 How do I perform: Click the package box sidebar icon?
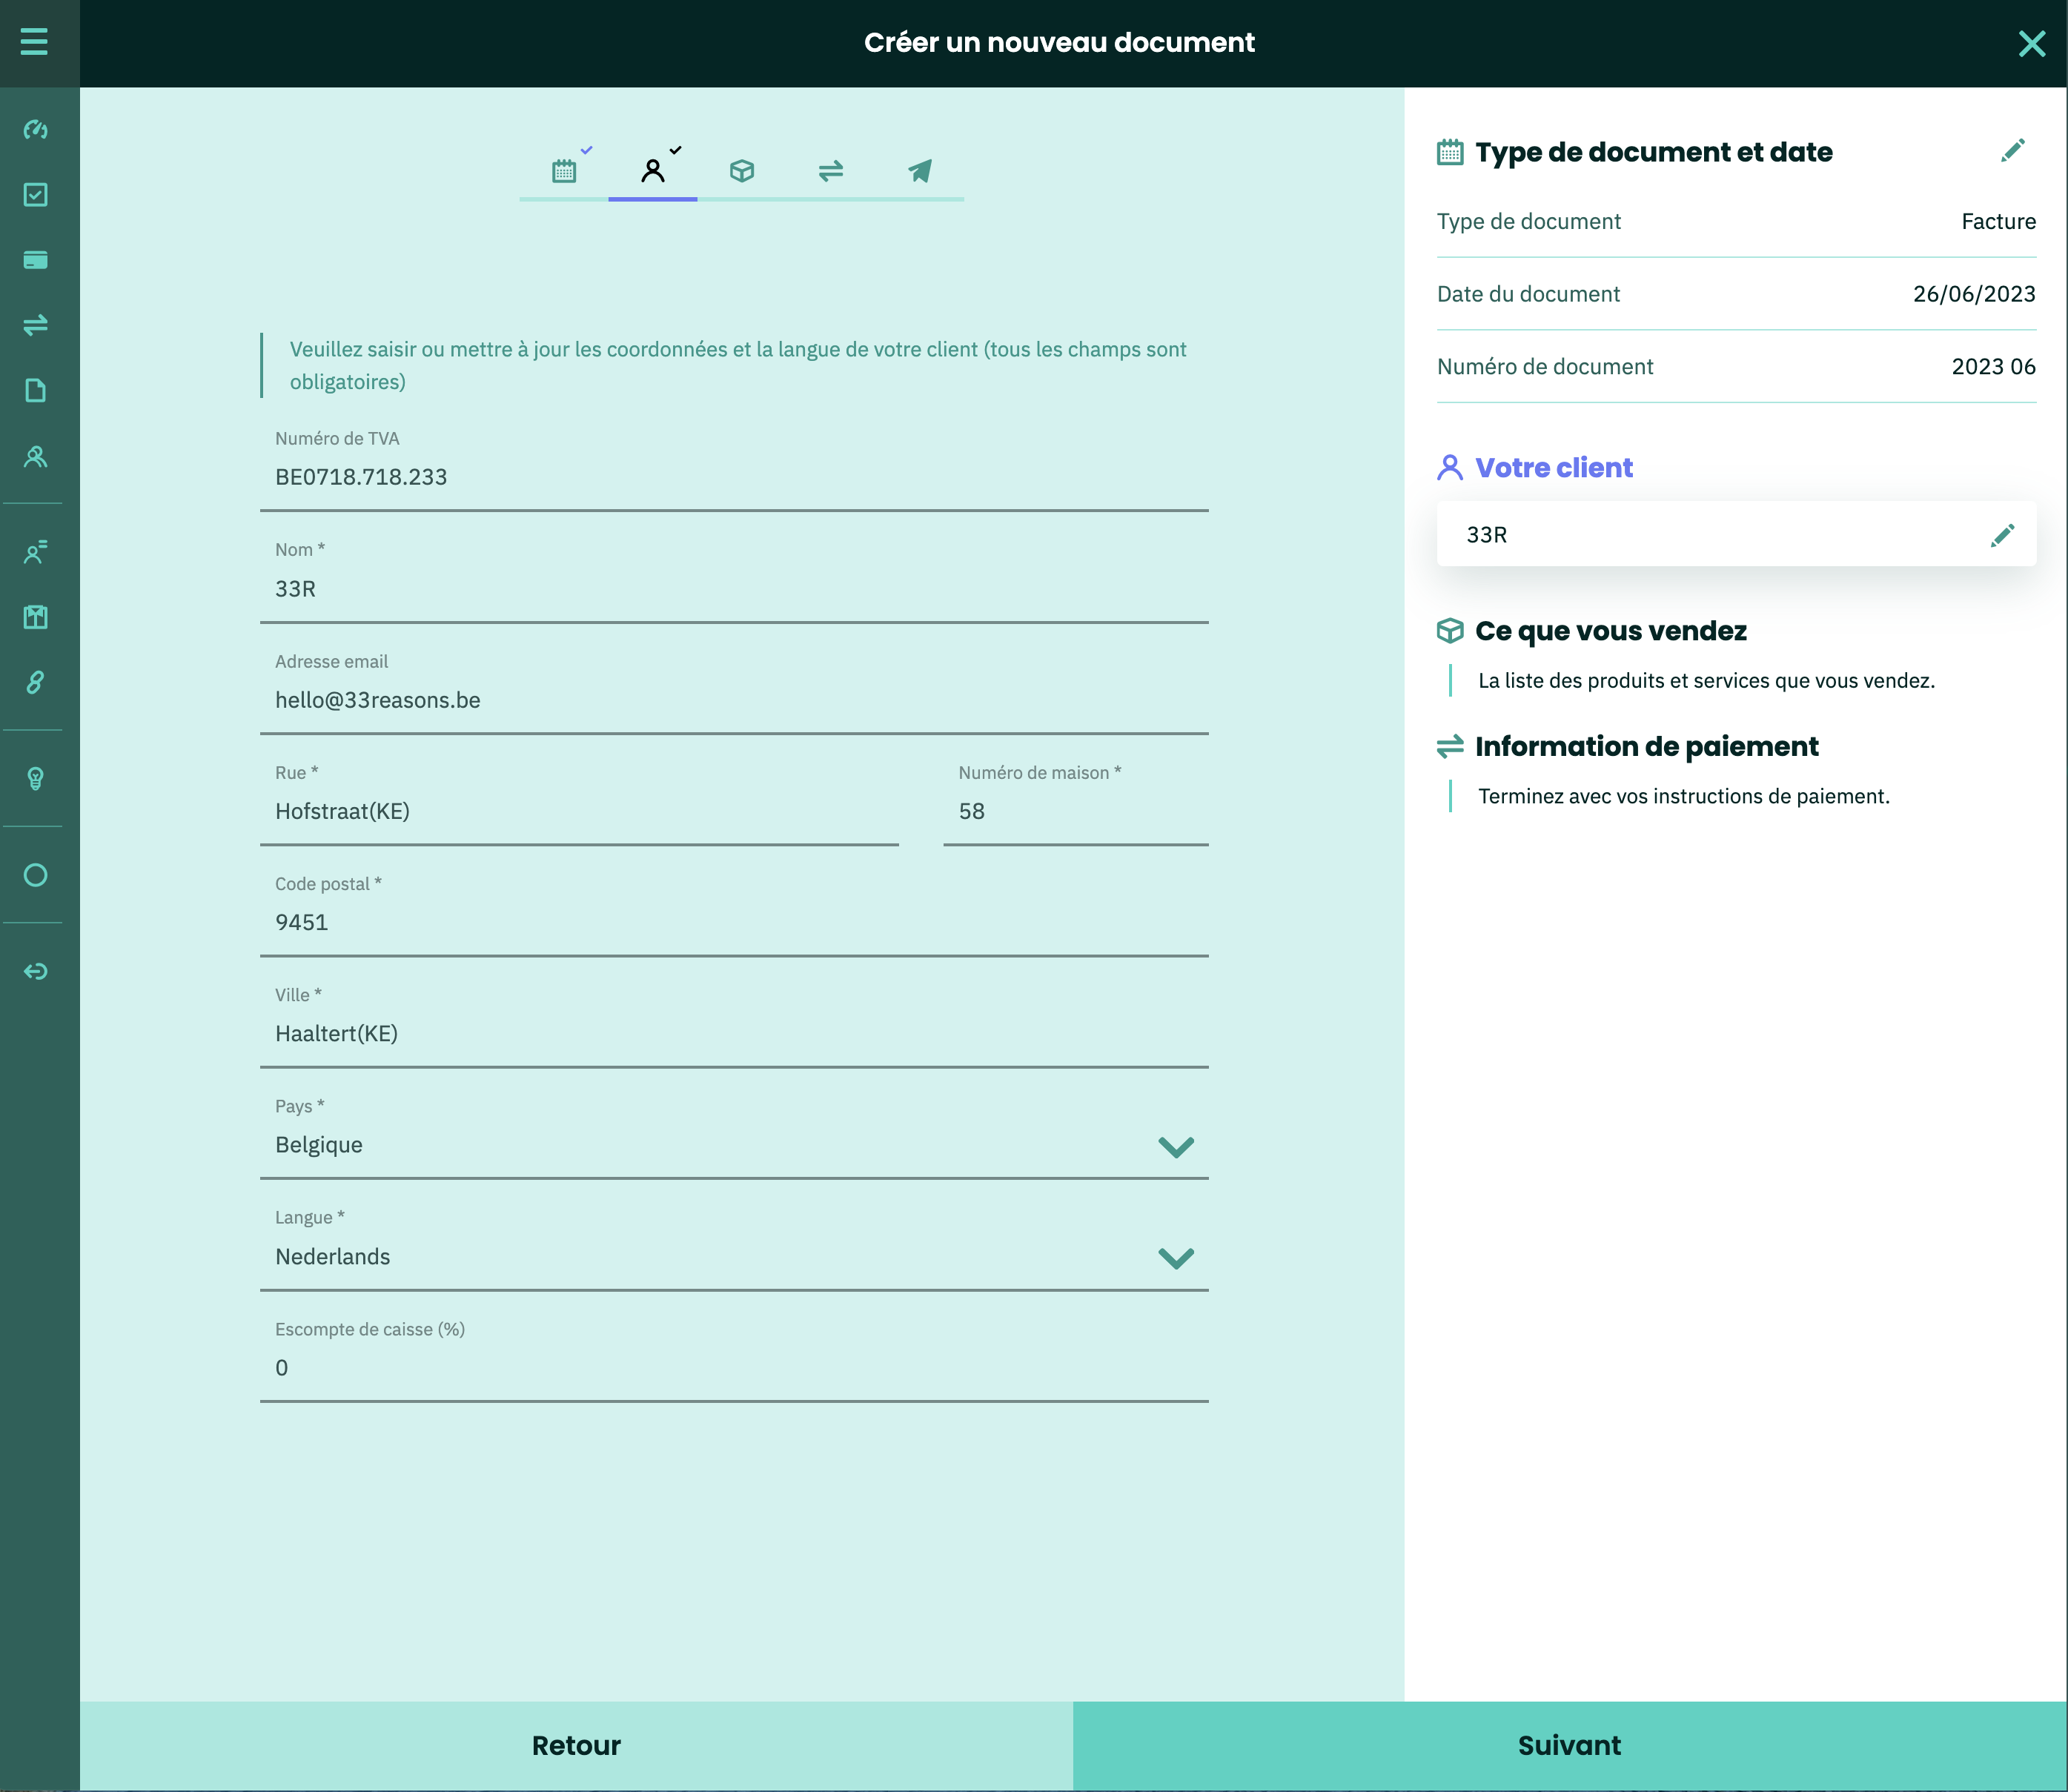click(x=36, y=617)
